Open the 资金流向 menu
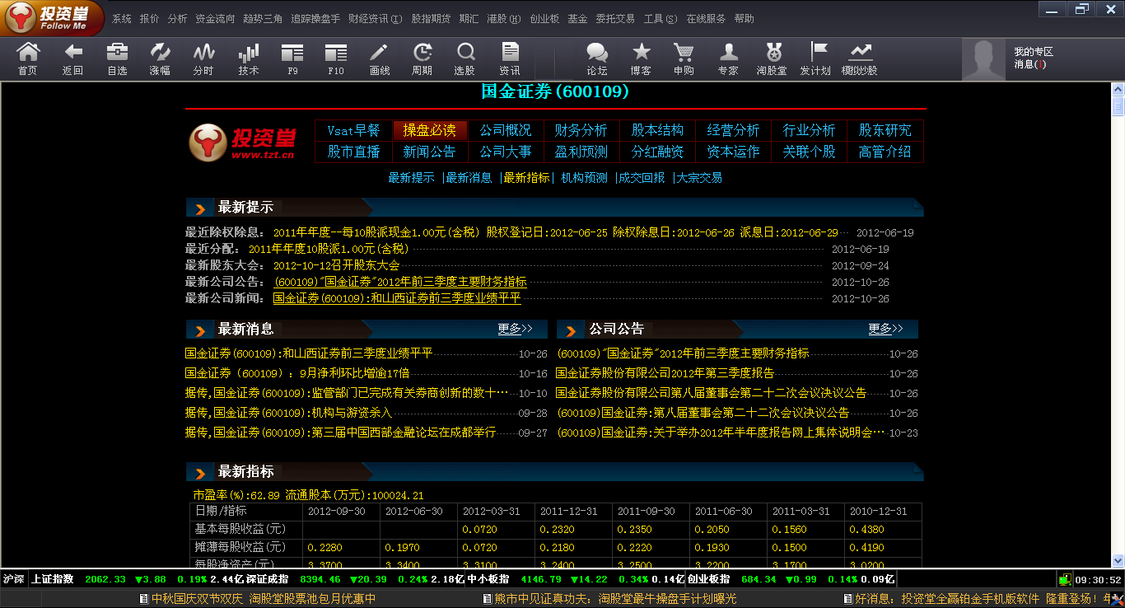 215,19
